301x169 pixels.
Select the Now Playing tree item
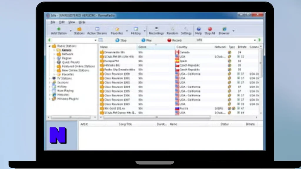pos(65,91)
